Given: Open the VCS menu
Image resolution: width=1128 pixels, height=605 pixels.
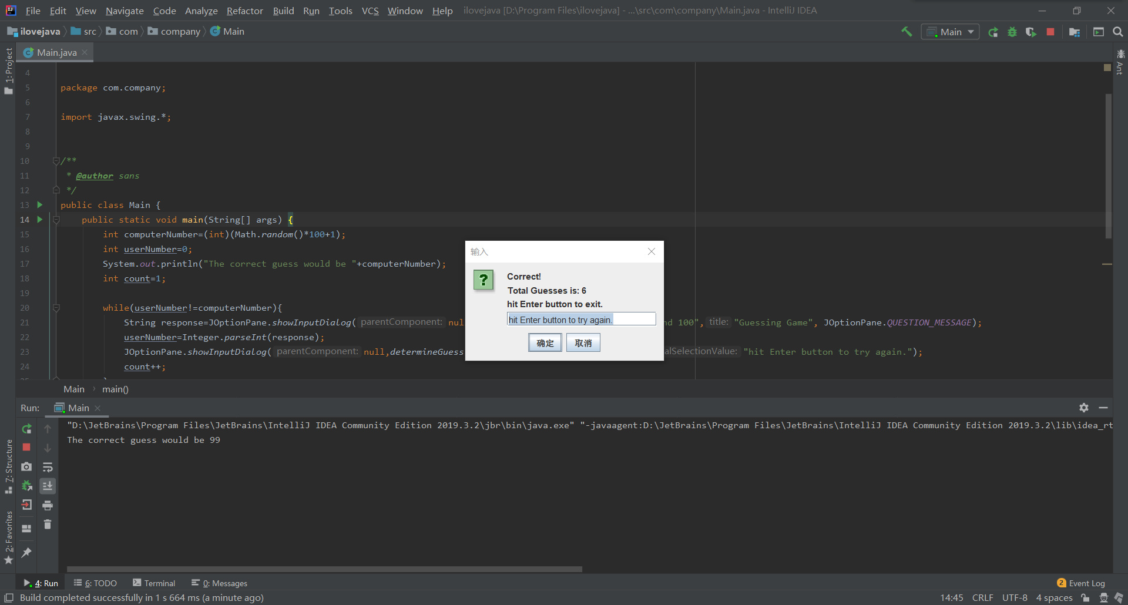Looking at the screenshot, I should pyautogui.click(x=370, y=11).
